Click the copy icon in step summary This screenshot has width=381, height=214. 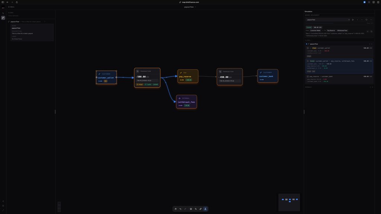point(372,32)
